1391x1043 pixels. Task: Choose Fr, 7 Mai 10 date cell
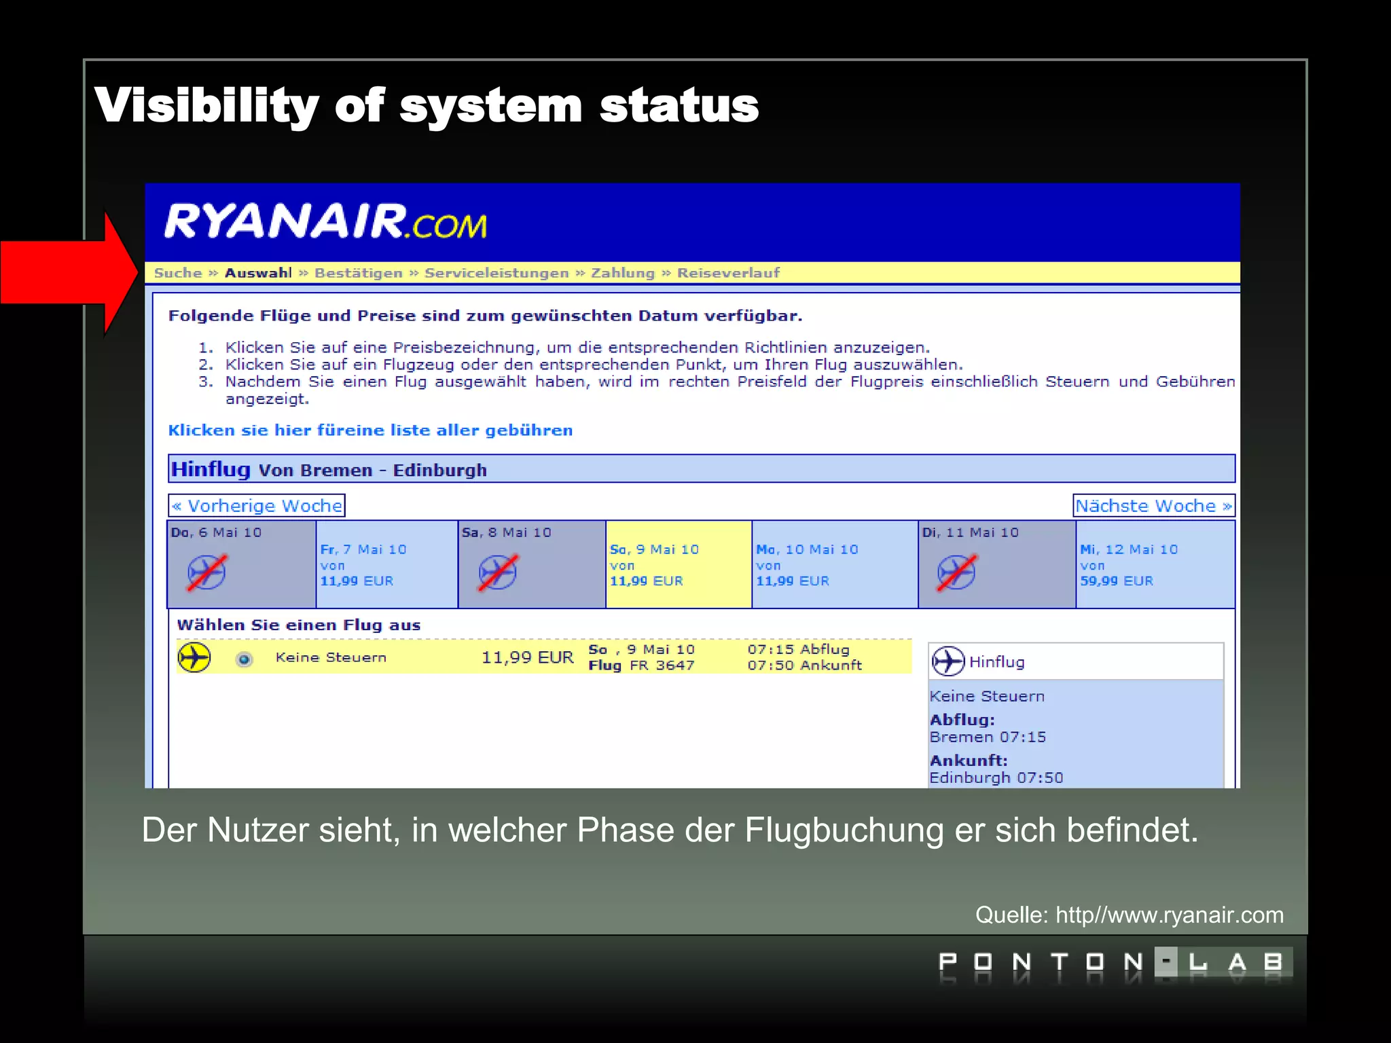(x=387, y=564)
